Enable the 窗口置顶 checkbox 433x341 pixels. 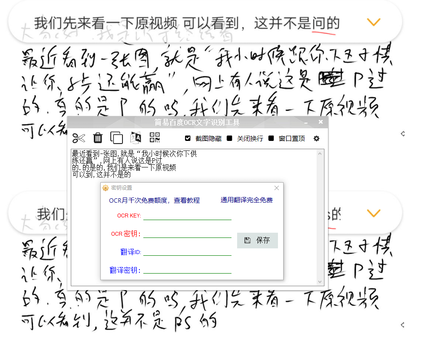[271, 138]
